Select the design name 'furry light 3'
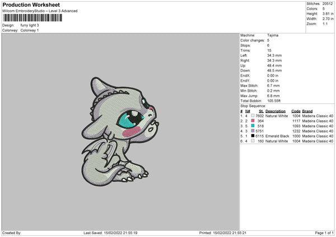 (x=30, y=25)
